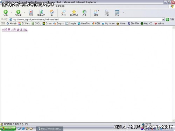Open the Web ICQ links bar shortcut
This screenshot has height=131, width=175.
(146, 23)
